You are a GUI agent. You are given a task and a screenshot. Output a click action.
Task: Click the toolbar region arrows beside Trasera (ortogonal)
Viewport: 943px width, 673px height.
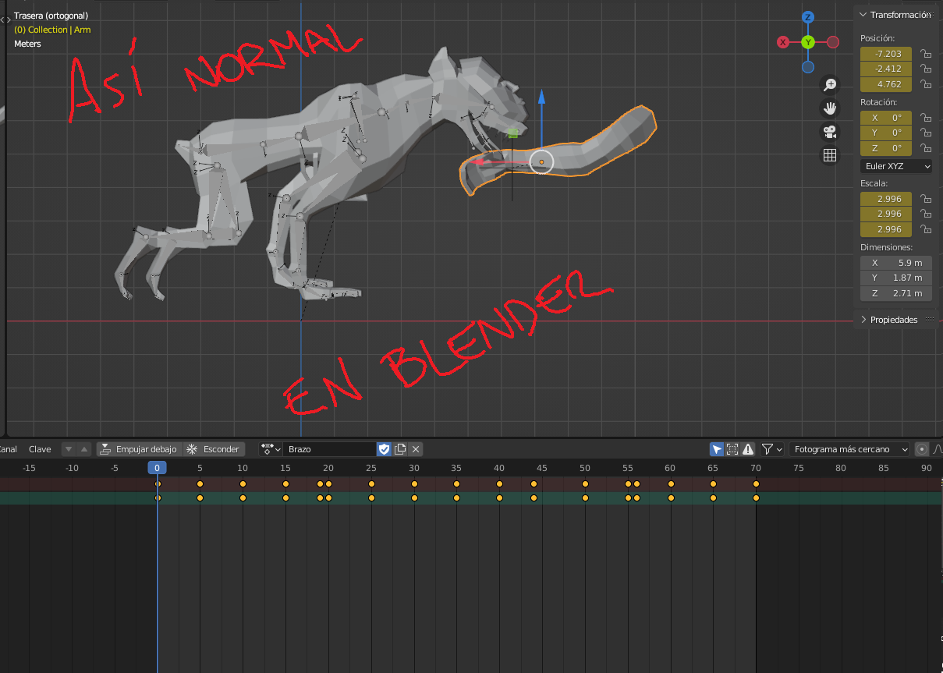click(7, 21)
